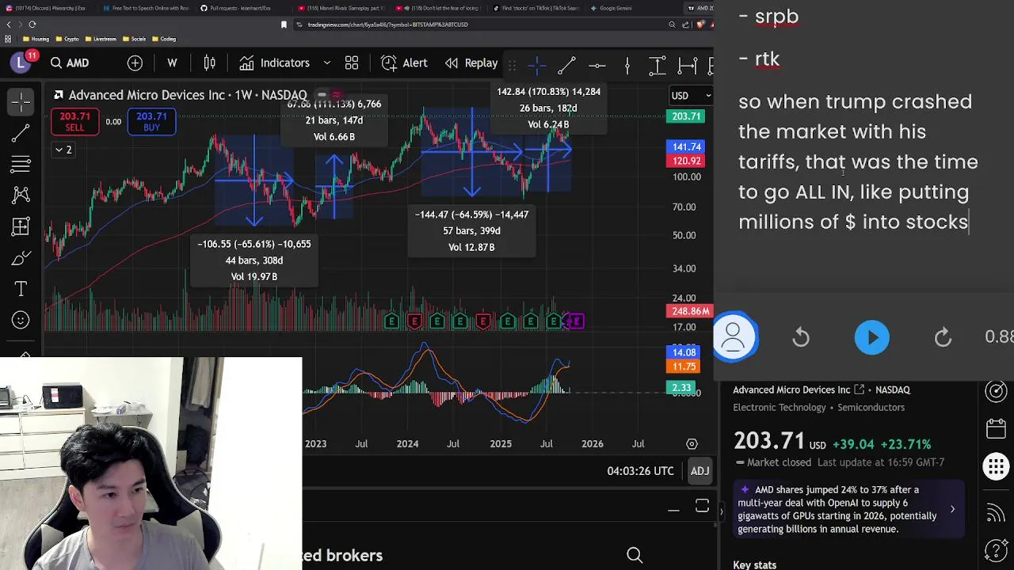Bookmark this page in address bar
Image resolution: width=1014 pixels, height=570 pixels.
click(x=284, y=25)
